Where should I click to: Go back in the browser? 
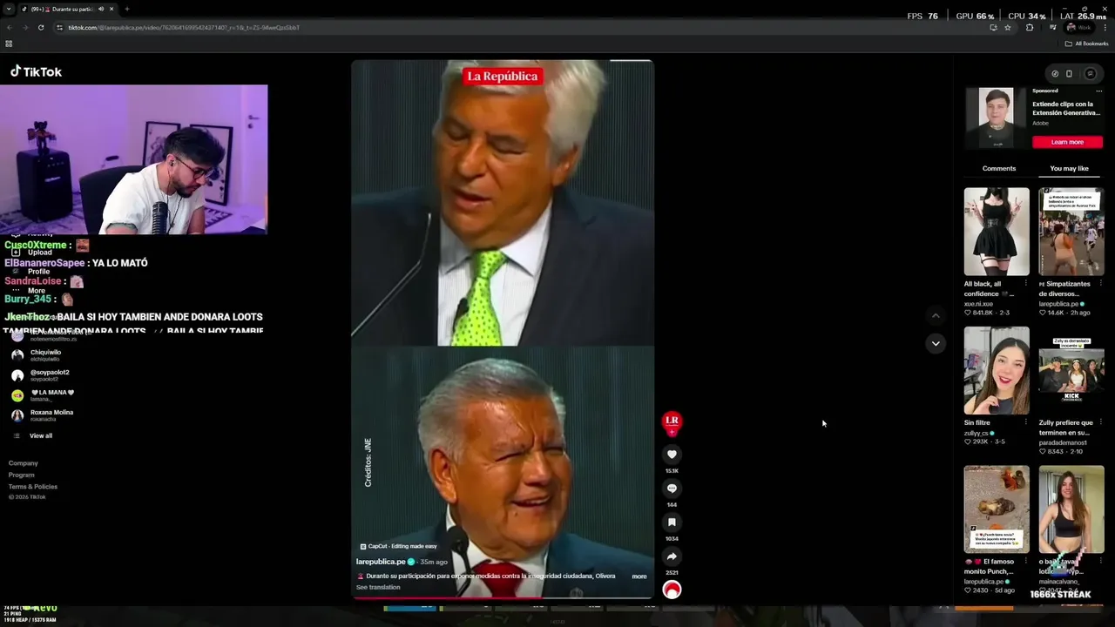[x=9, y=27]
